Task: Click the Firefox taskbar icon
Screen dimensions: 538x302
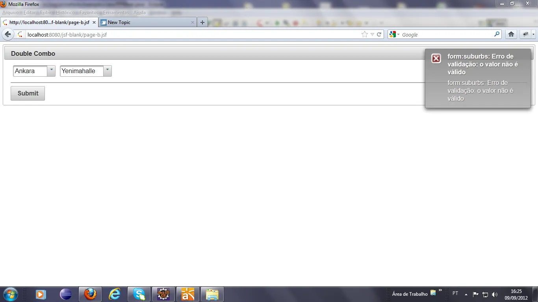Action: (x=90, y=294)
